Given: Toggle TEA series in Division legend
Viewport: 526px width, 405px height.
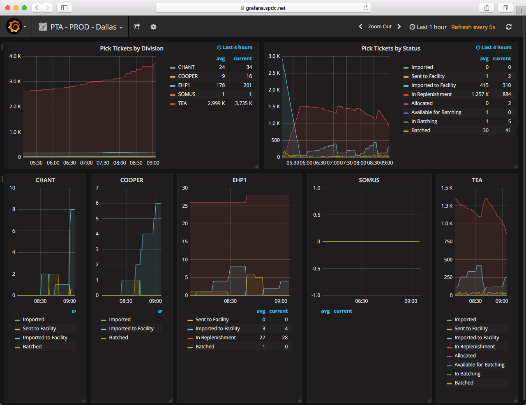Looking at the screenshot, I should (x=182, y=103).
